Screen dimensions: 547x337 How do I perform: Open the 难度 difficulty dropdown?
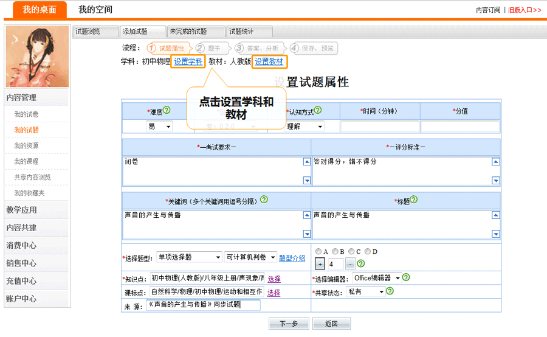pos(159,127)
